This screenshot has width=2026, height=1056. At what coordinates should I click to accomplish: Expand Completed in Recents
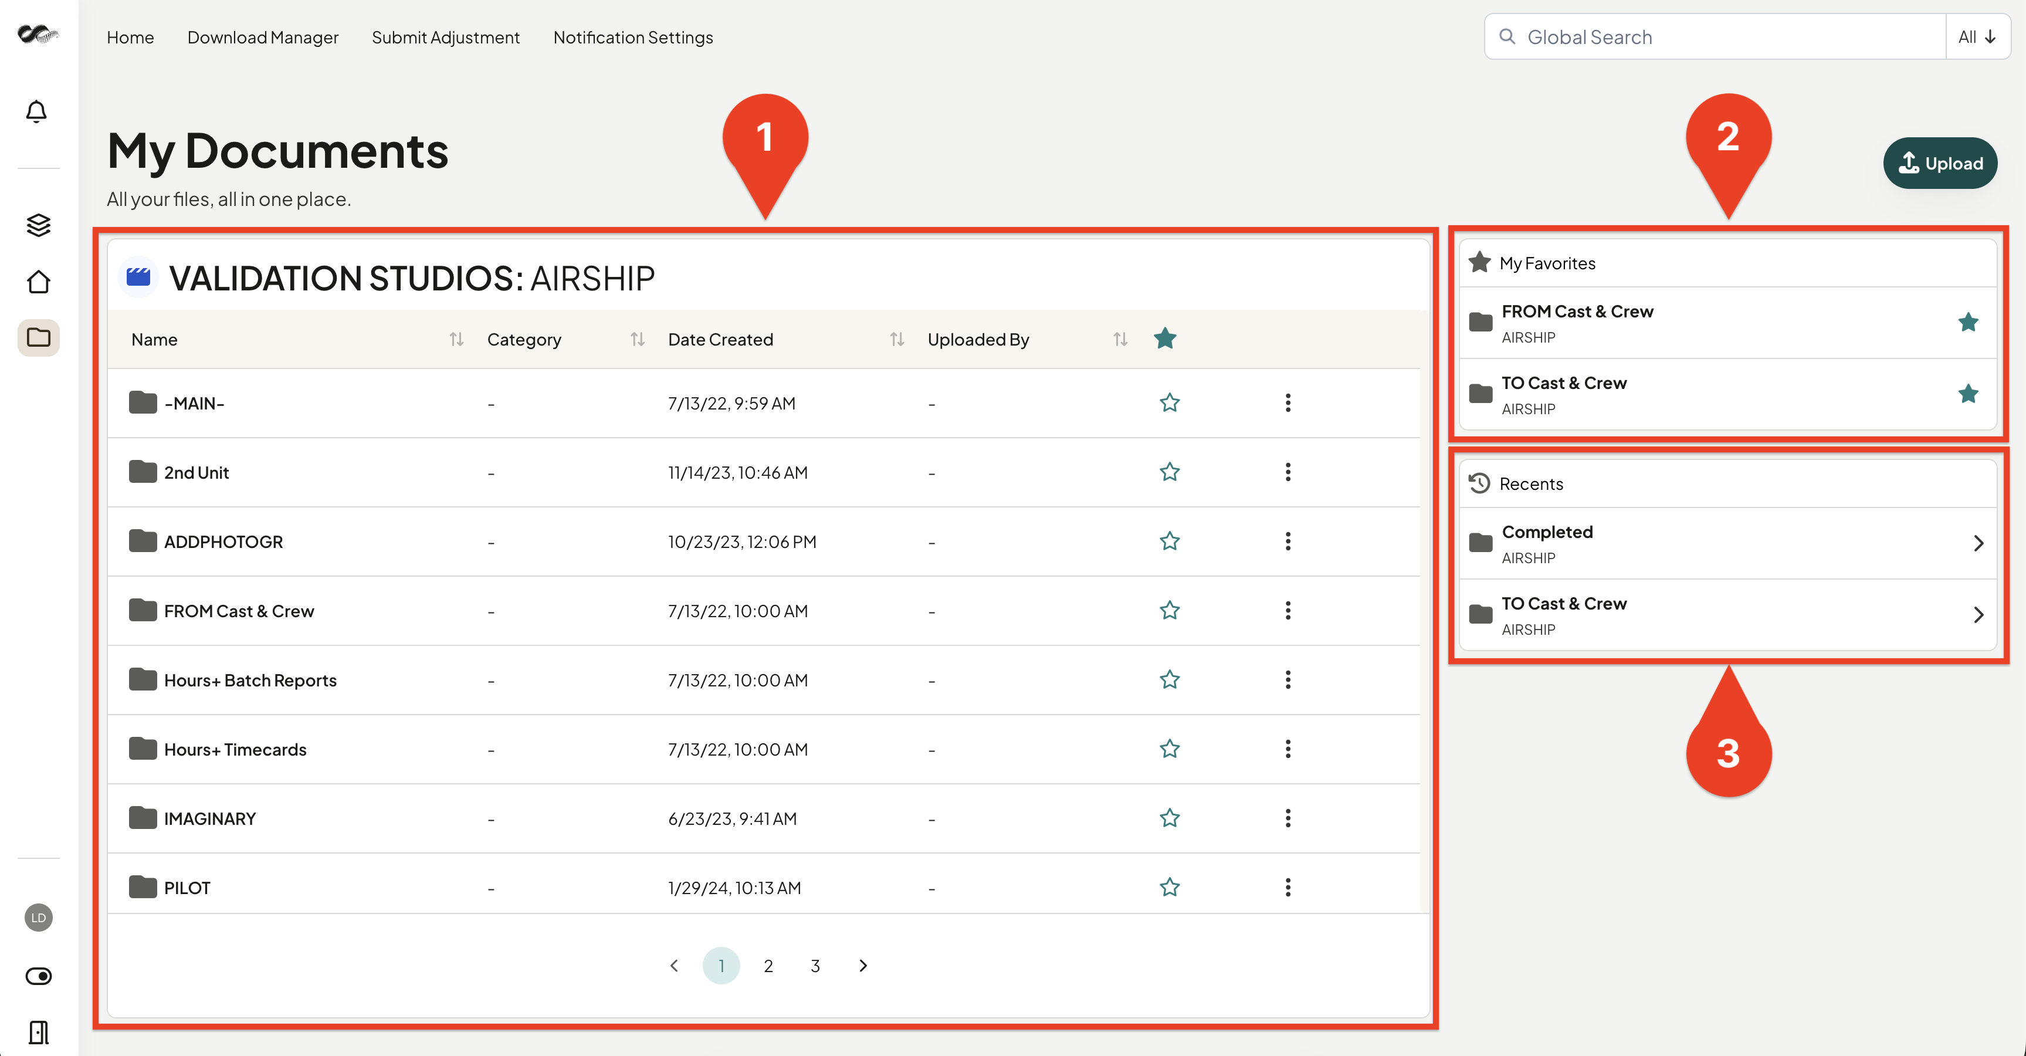tap(1978, 543)
